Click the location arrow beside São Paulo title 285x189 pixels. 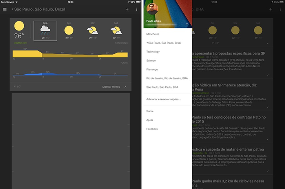pyautogui.click(x=12, y=9)
